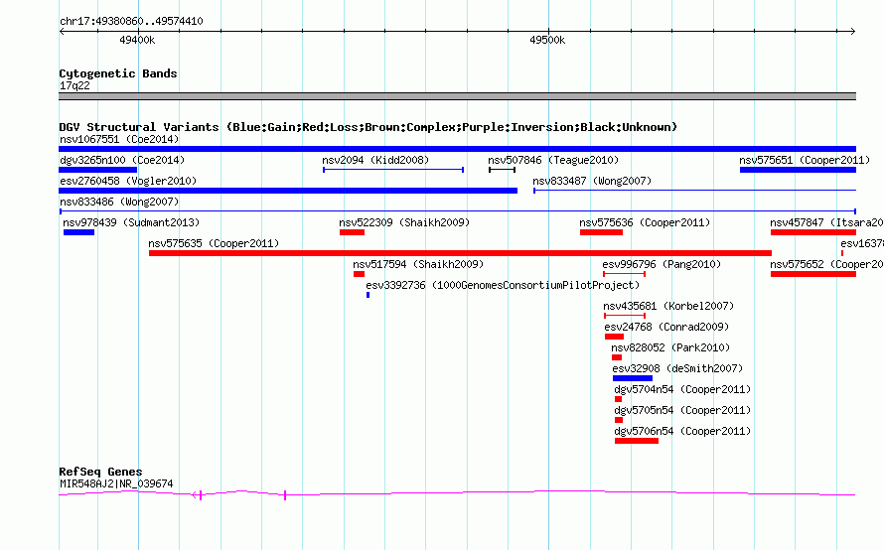Select the red nsv522309 loss bar
This screenshot has width=884, height=550.
pyautogui.click(x=352, y=232)
